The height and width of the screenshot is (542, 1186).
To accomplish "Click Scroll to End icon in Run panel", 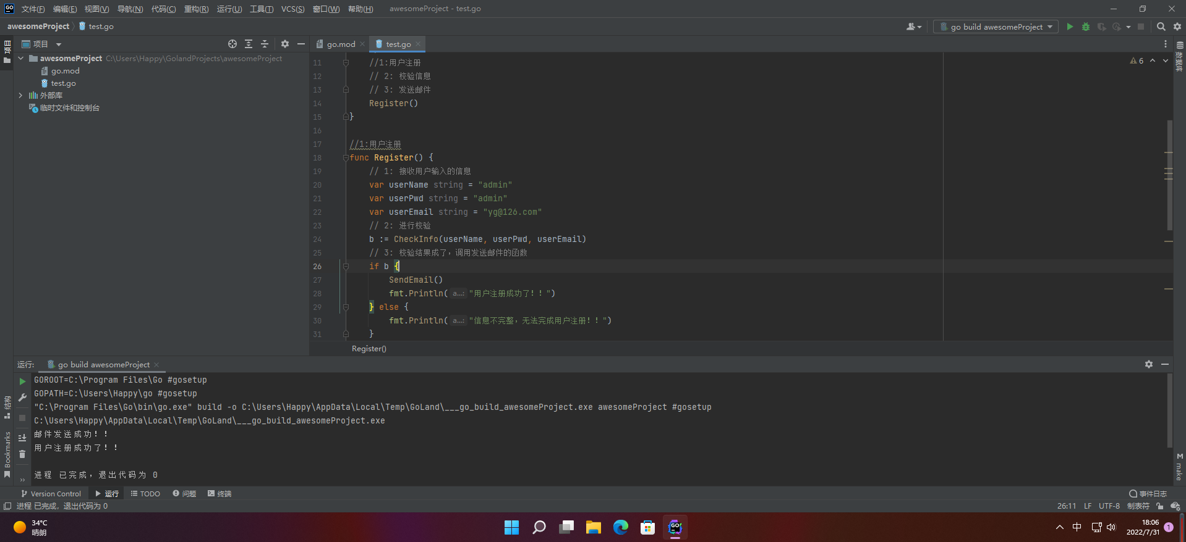I will [22, 438].
